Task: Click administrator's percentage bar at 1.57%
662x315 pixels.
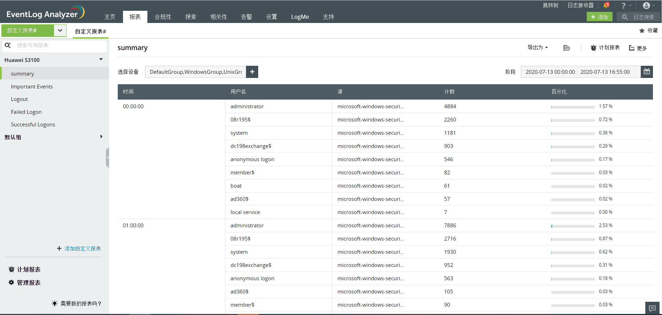Action: (572, 107)
